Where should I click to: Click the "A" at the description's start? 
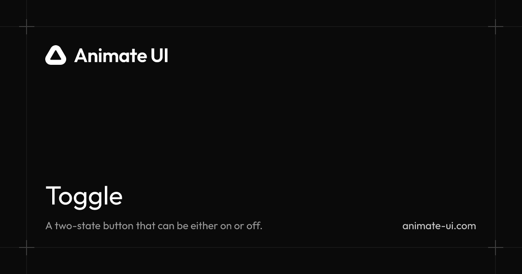(49, 226)
